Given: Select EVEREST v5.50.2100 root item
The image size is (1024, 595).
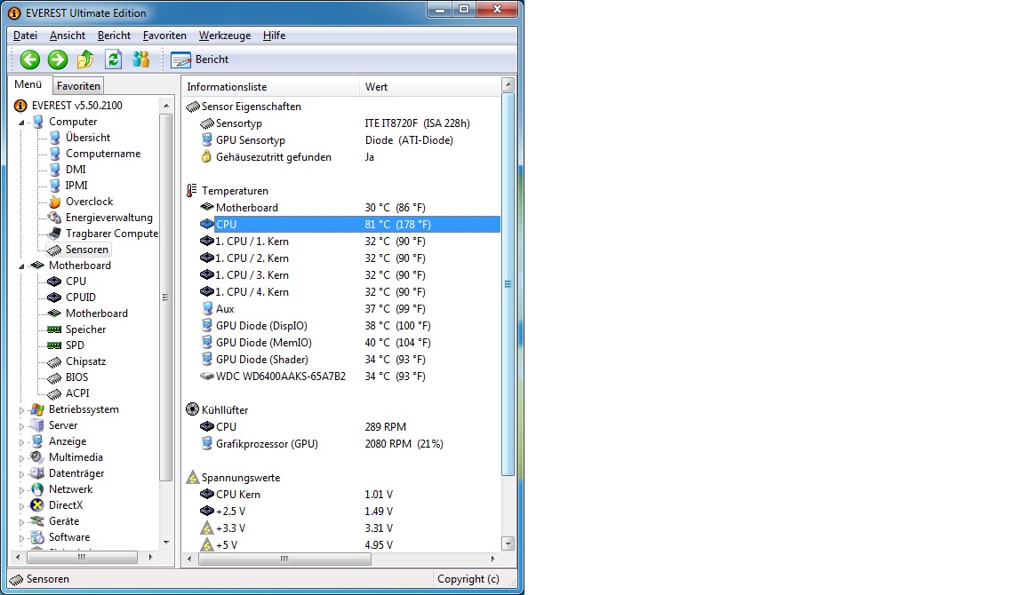Looking at the screenshot, I should tap(76, 105).
